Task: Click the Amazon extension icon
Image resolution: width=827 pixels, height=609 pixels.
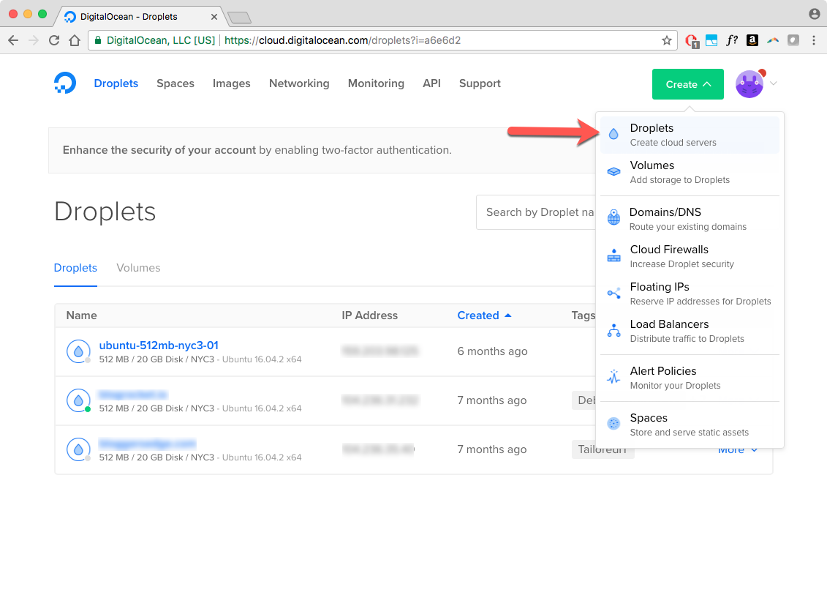Action: (x=752, y=40)
